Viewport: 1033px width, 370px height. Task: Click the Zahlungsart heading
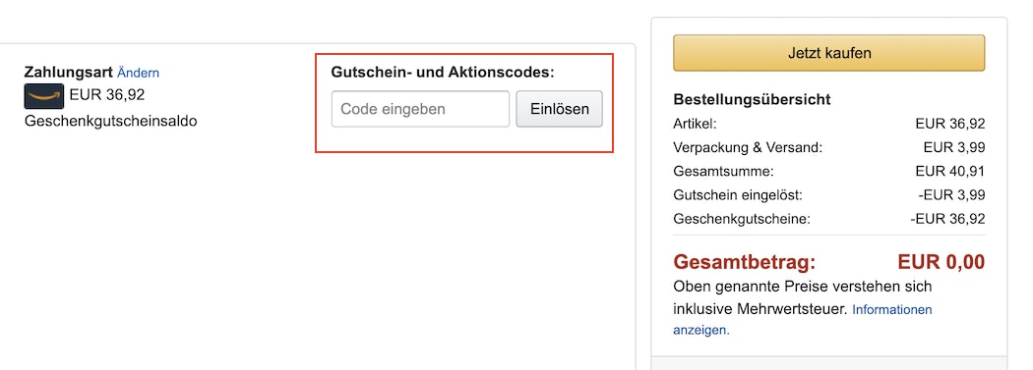(69, 73)
